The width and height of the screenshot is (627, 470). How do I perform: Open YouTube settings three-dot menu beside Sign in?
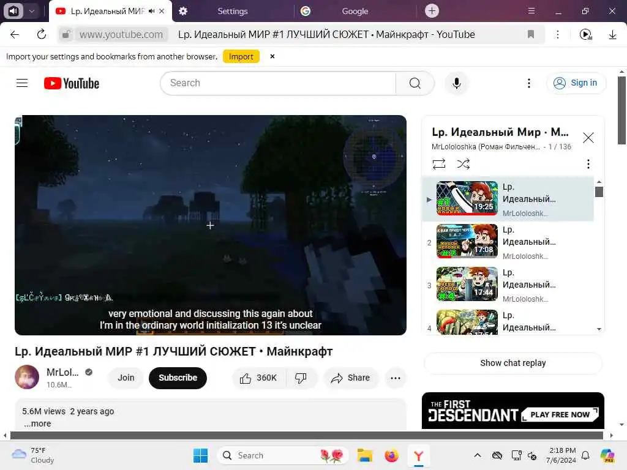(x=528, y=83)
